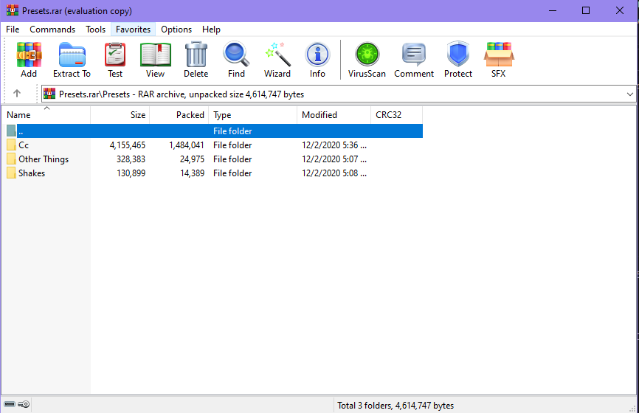Sort by the Packed column header
Screen dimensions: 639x413
pos(179,115)
